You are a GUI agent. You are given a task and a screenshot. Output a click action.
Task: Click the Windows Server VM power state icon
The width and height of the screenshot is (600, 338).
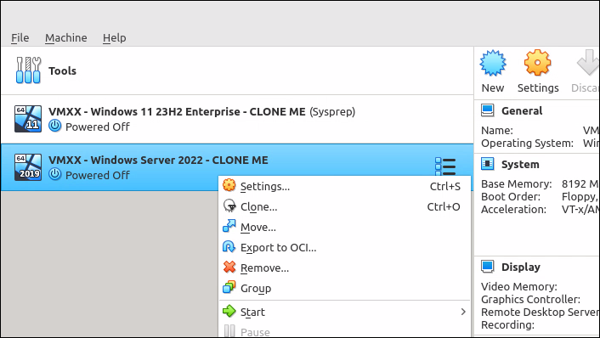[55, 174]
